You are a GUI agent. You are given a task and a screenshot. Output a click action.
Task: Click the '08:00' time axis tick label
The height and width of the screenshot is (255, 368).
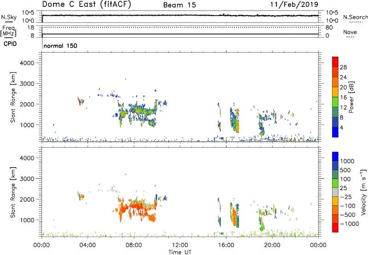point(133,245)
